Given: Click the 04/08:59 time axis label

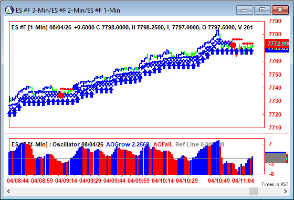Looking at the screenshot, I should pyautogui.click(x=42, y=181).
